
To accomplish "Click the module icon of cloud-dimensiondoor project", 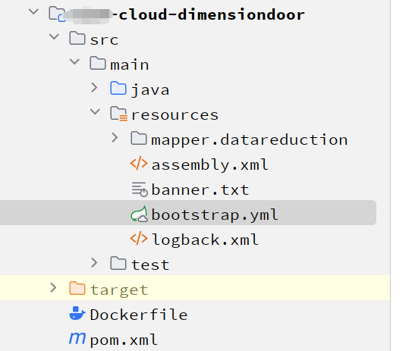I will click(x=57, y=14).
